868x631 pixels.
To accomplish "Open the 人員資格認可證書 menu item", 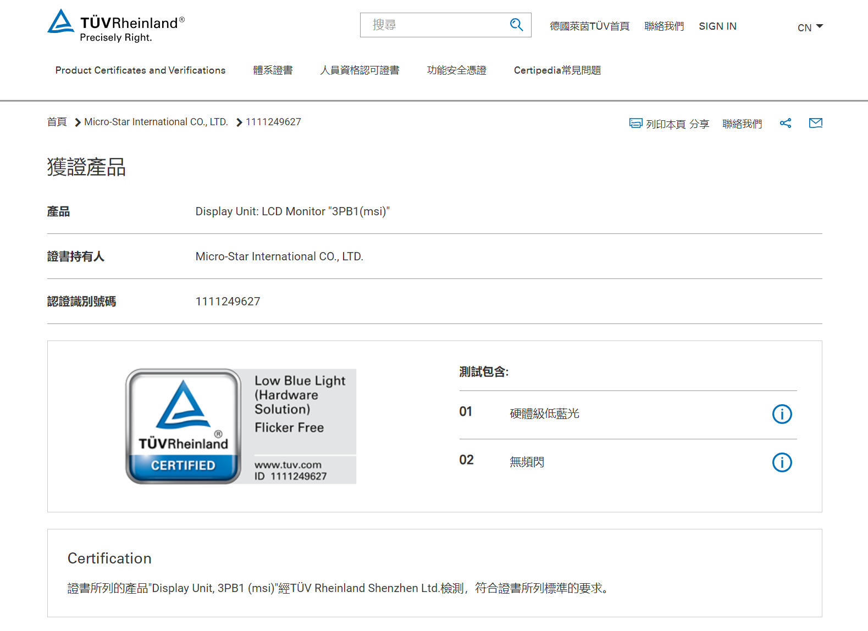I will [360, 70].
